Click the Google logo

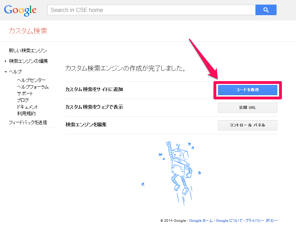pyautogui.click(x=20, y=10)
